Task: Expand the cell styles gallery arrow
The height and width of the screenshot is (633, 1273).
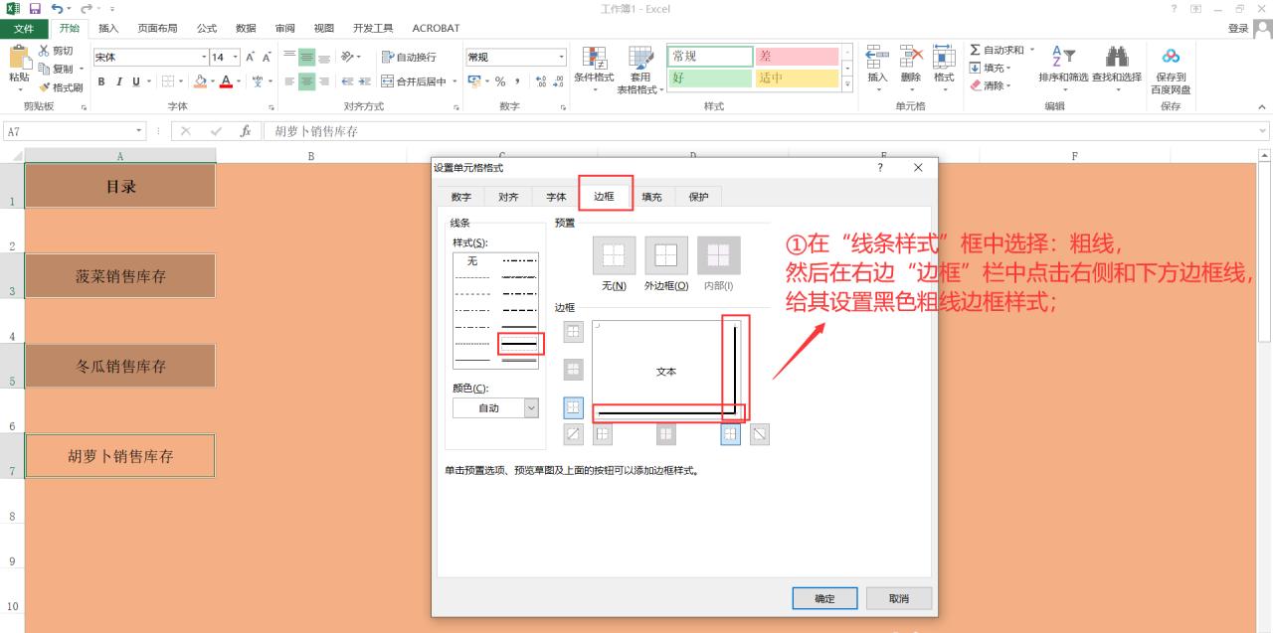Action: click(847, 84)
